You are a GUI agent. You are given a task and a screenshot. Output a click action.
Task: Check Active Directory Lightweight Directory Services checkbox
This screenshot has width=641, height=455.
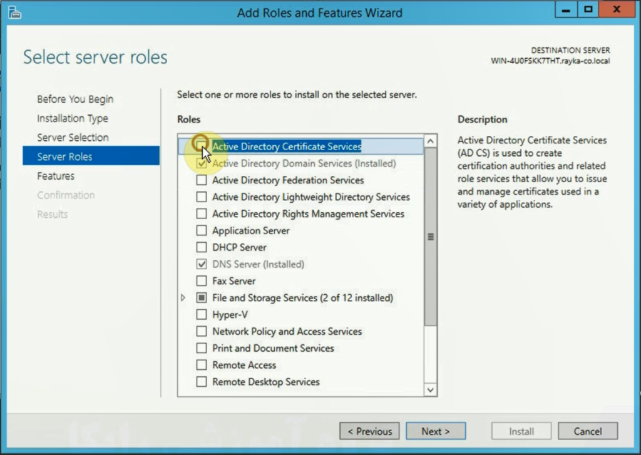(x=202, y=197)
